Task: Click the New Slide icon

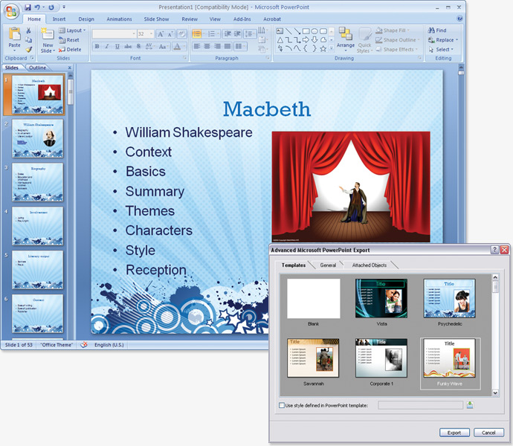Action: pos(48,33)
